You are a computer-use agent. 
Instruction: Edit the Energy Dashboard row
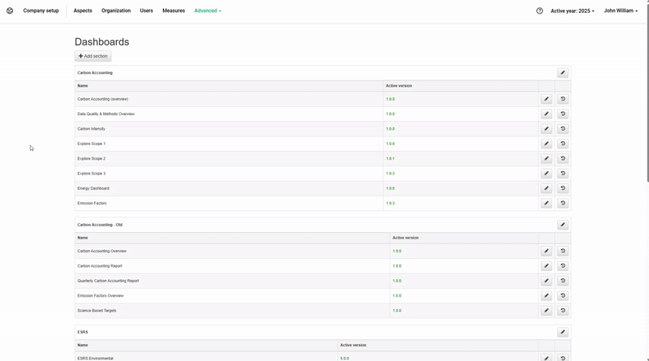[x=546, y=188]
